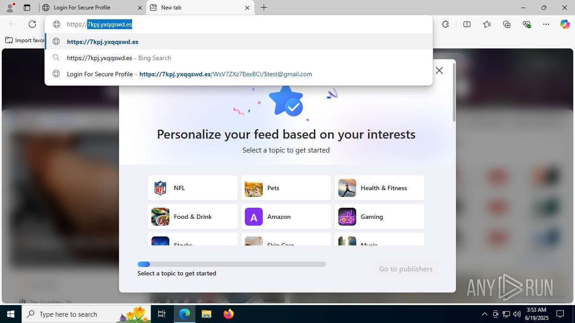The width and height of the screenshot is (575, 323).
Task: Click the dialog vertical scrollbar
Action: click(454, 92)
